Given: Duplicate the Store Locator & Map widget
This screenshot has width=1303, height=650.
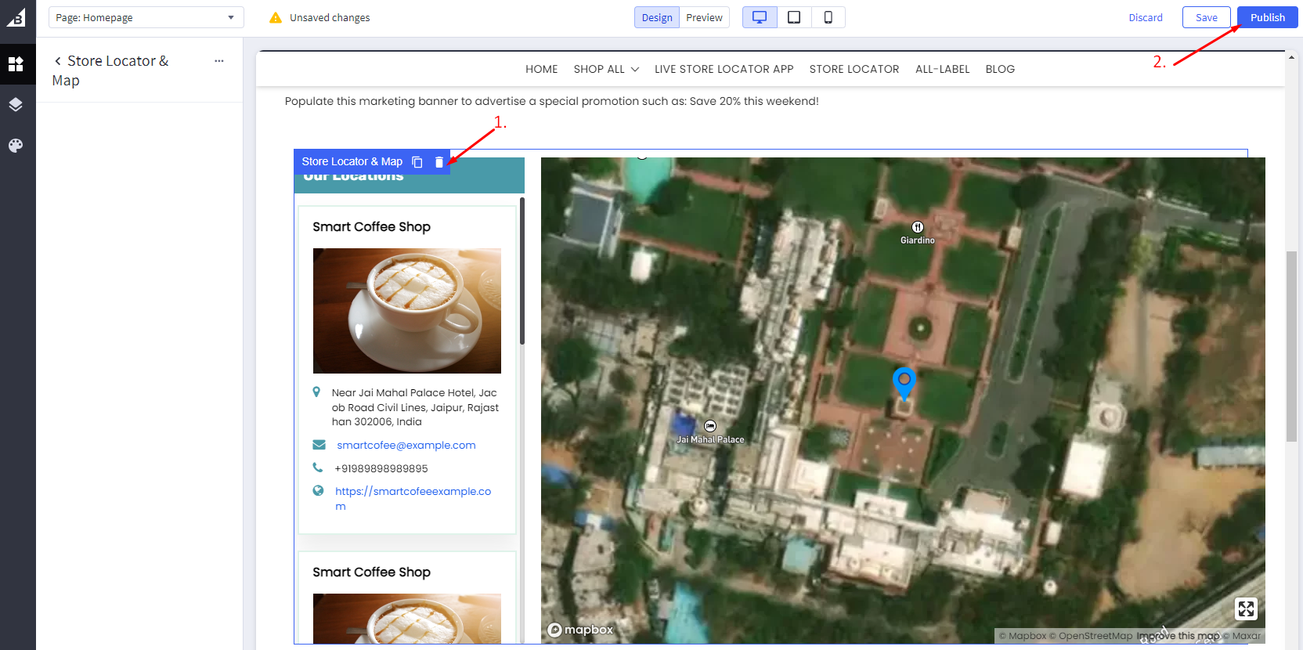Looking at the screenshot, I should tap(417, 162).
